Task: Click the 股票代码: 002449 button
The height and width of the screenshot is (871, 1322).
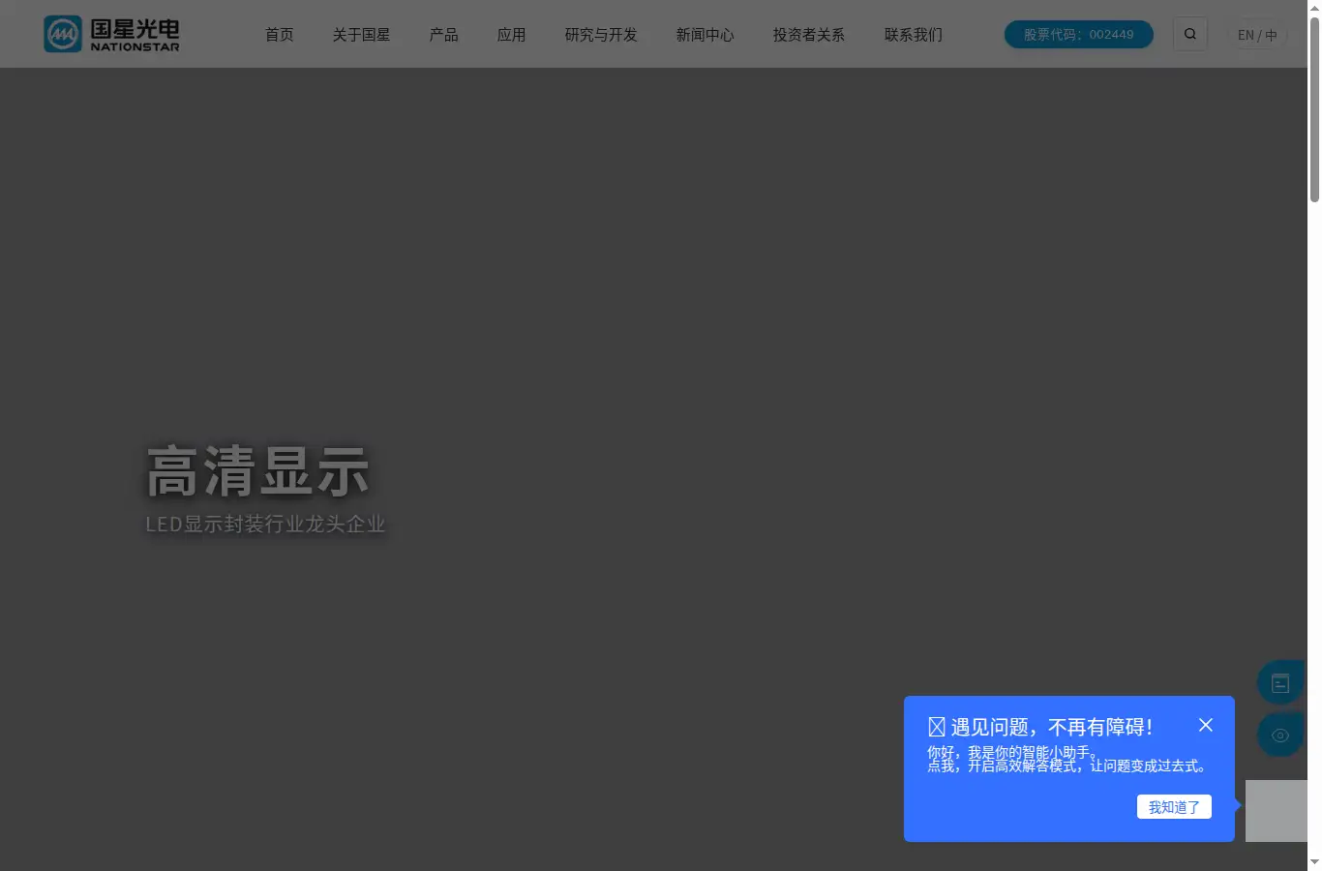Action: tap(1079, 34)
